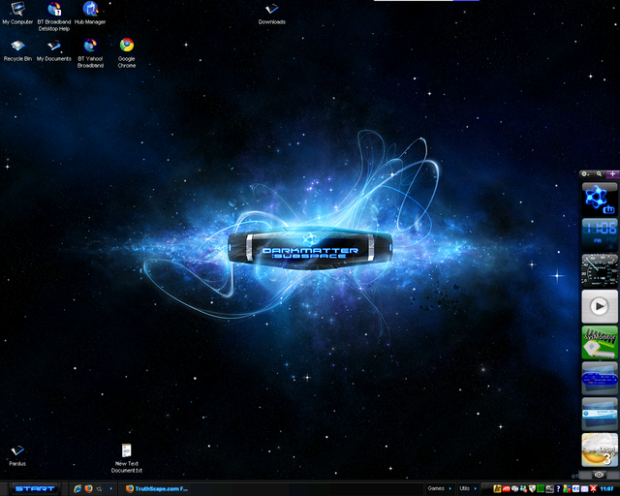Click the START button

pos(35,489)
